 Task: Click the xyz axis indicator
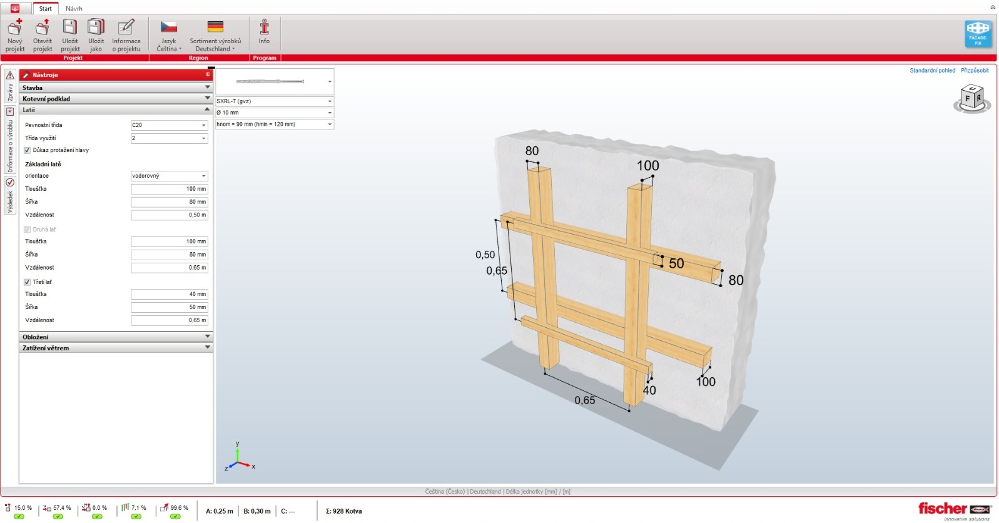(239, 457)
